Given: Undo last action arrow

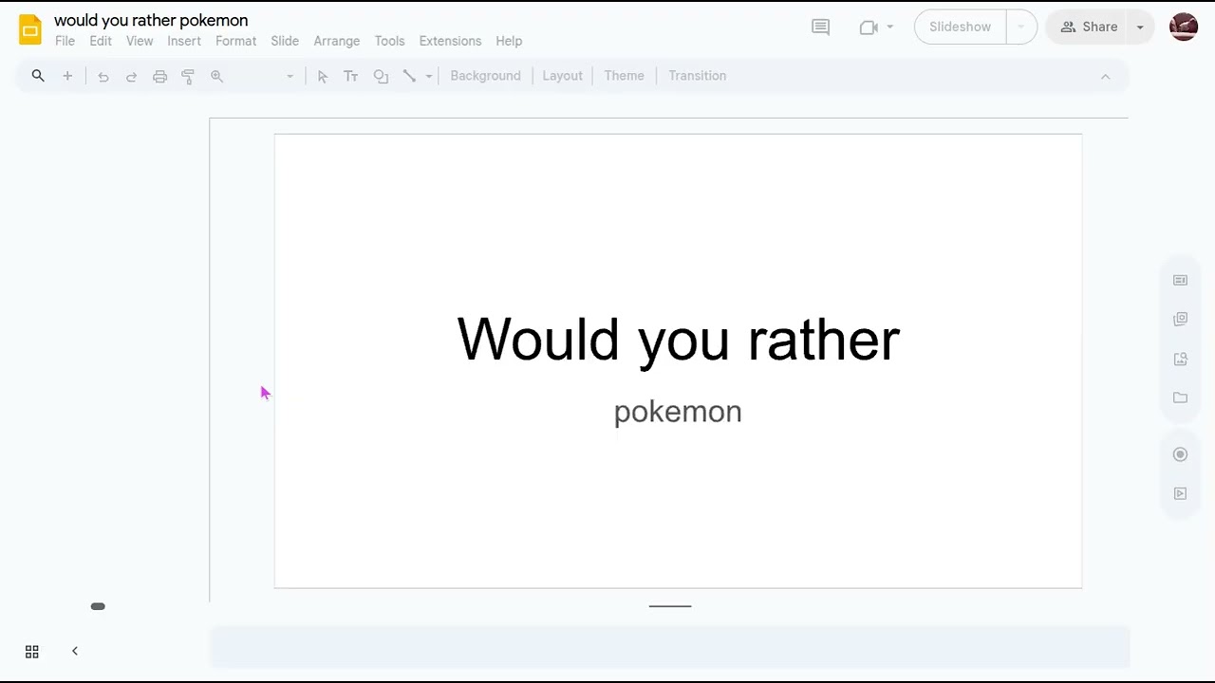Looking at the screenshot, I should (x=103, y=76).
